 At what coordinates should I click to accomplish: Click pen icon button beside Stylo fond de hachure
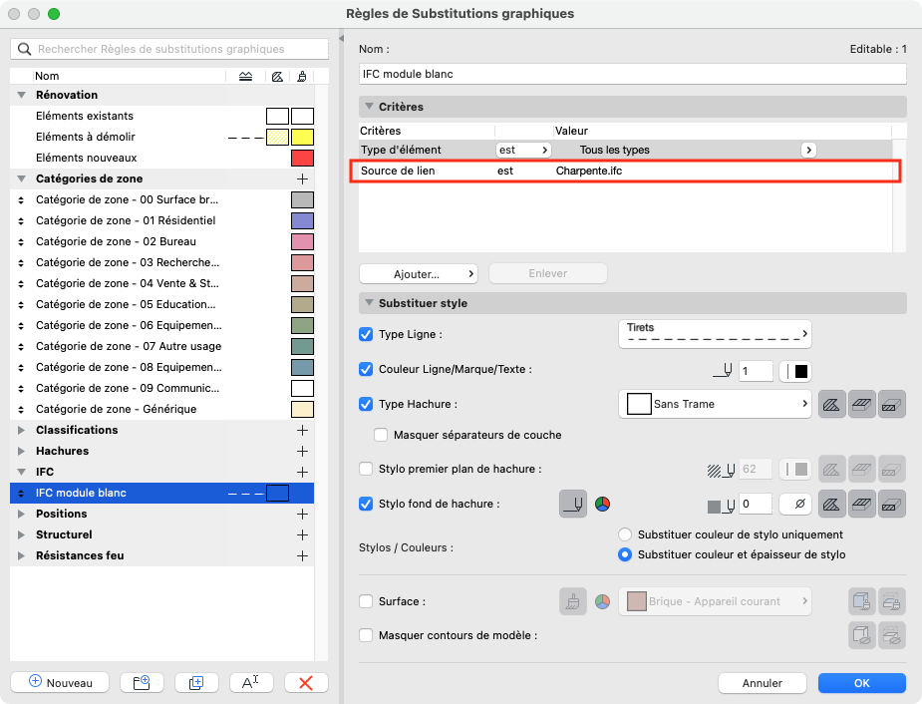[573, 504]
